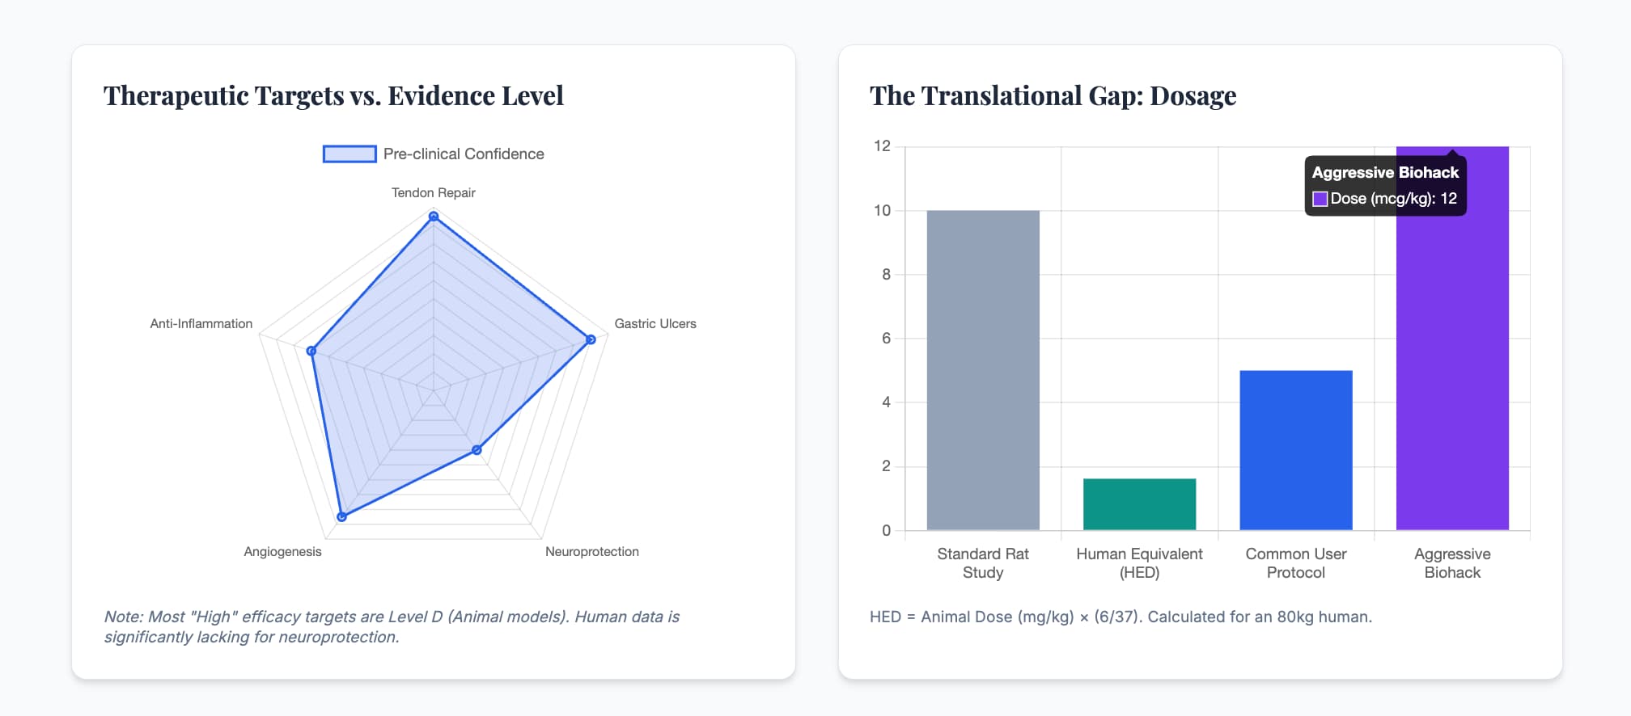The width and height of the screenshot is (1631, 716).
Task: Click the Common User Protocol x-axis label
Action: tap(1295, 563)
